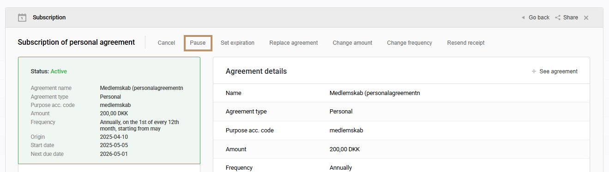609x172 pixels.
Task: Click the Subscription calendar icon
Action: (x=22, y=18)
